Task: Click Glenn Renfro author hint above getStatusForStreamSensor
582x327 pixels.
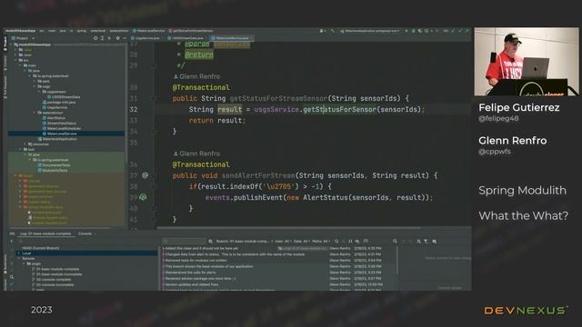Action: point(197,76)
